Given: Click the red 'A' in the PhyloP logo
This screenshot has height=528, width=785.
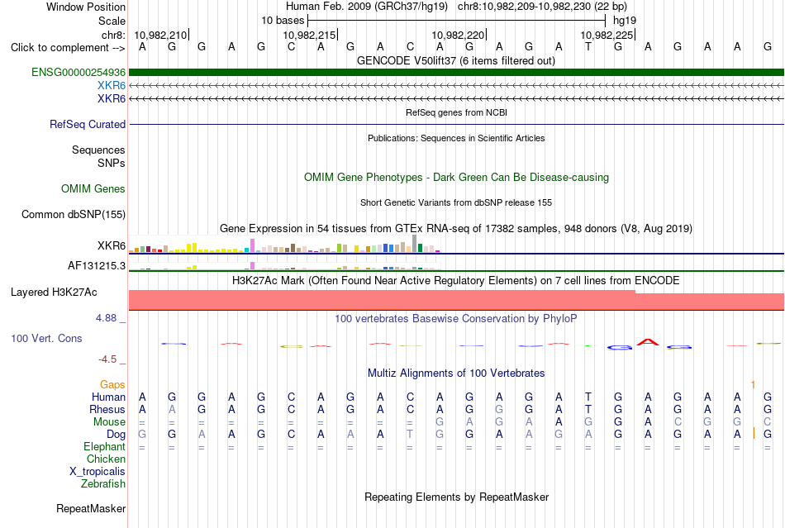Looking at the screenshot, I should click(x=648, y=342).
